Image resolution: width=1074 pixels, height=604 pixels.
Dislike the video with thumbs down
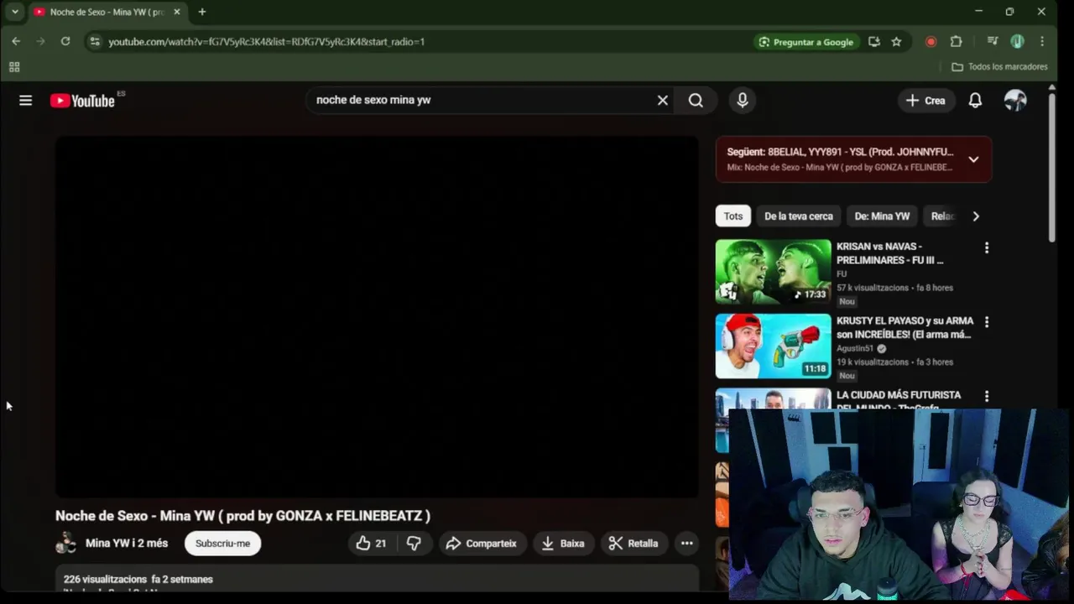(x=414, y=544)
